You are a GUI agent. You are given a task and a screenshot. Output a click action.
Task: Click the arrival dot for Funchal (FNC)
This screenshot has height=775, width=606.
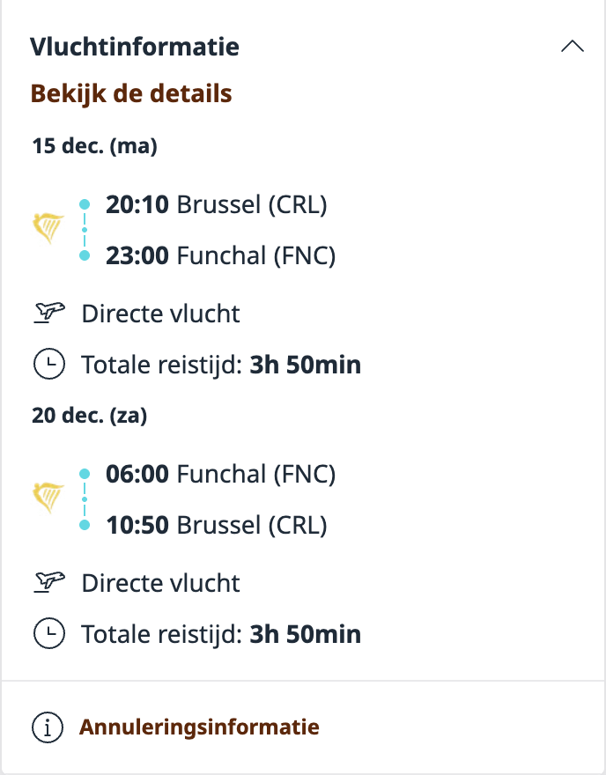coord(85,255)
